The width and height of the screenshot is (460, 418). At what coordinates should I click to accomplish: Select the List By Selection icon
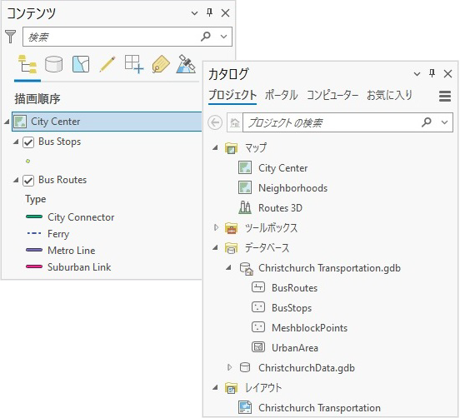point(81,64)
